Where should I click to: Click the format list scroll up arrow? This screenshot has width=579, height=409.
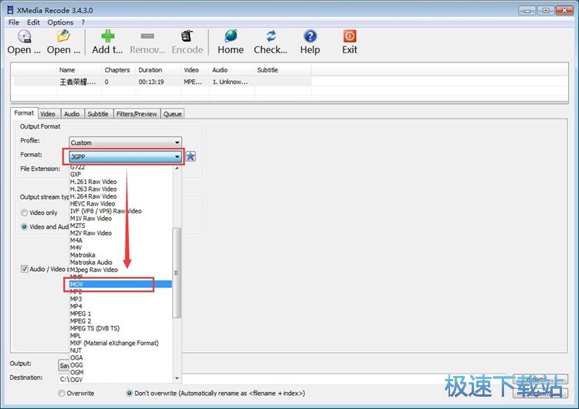click(x=177, y=169)
